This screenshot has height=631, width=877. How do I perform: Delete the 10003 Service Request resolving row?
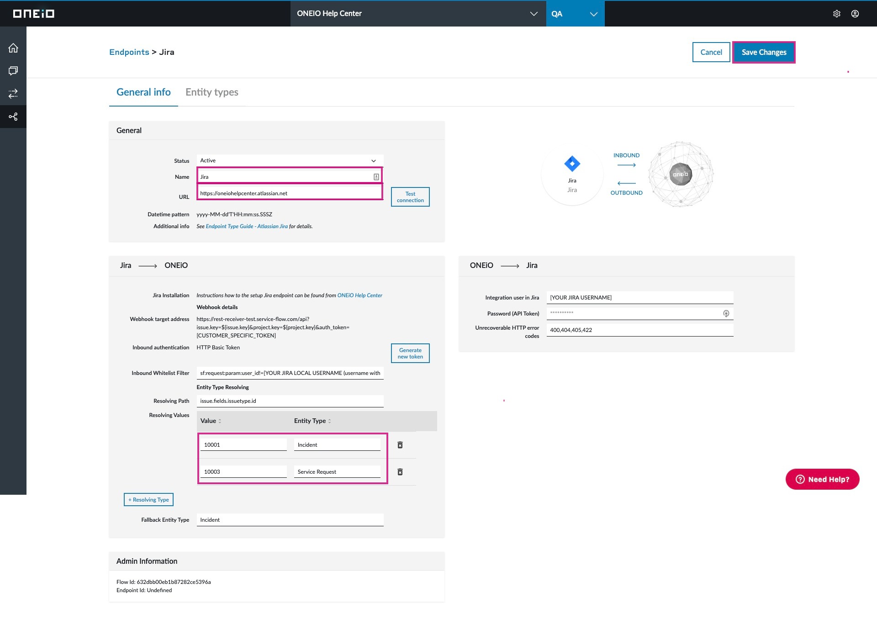(400, 472)
